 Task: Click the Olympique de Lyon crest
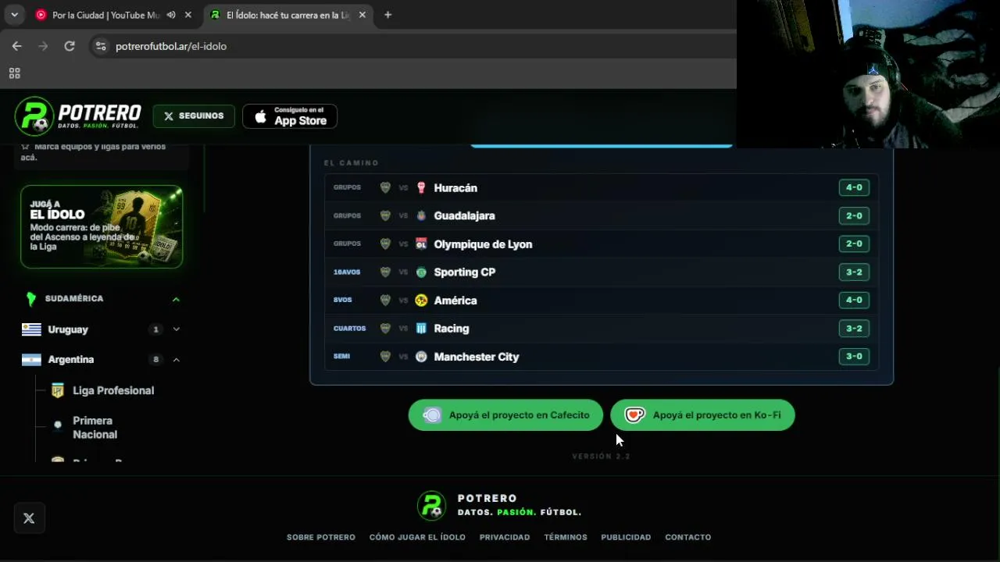pos(421,244)
